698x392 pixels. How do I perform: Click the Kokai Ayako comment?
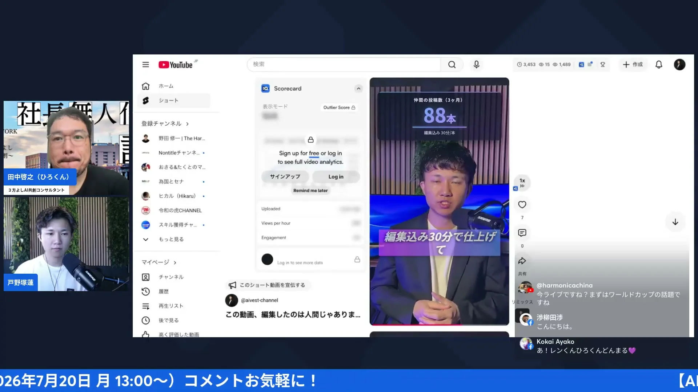578,346
